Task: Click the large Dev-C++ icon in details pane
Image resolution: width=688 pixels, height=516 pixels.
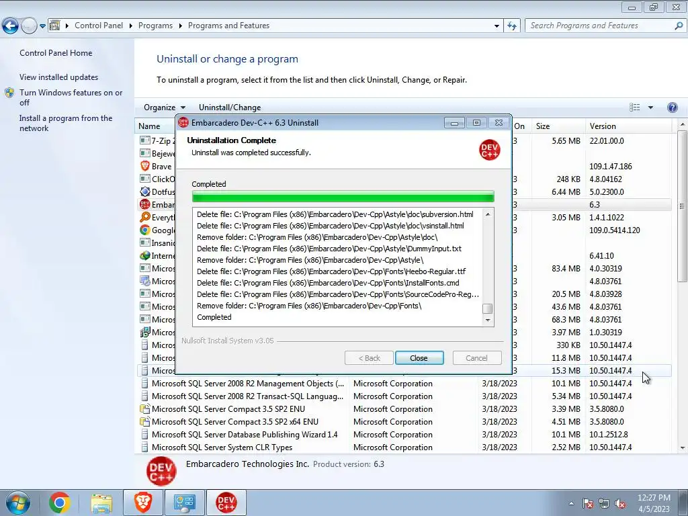Action: (161, 471)
